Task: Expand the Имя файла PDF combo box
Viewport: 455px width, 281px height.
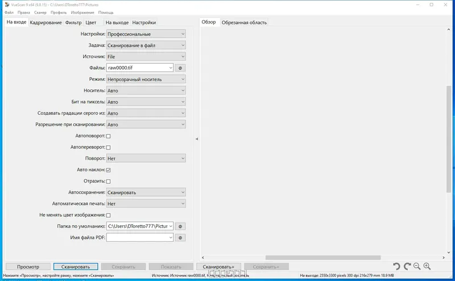Action: (171, 238)
